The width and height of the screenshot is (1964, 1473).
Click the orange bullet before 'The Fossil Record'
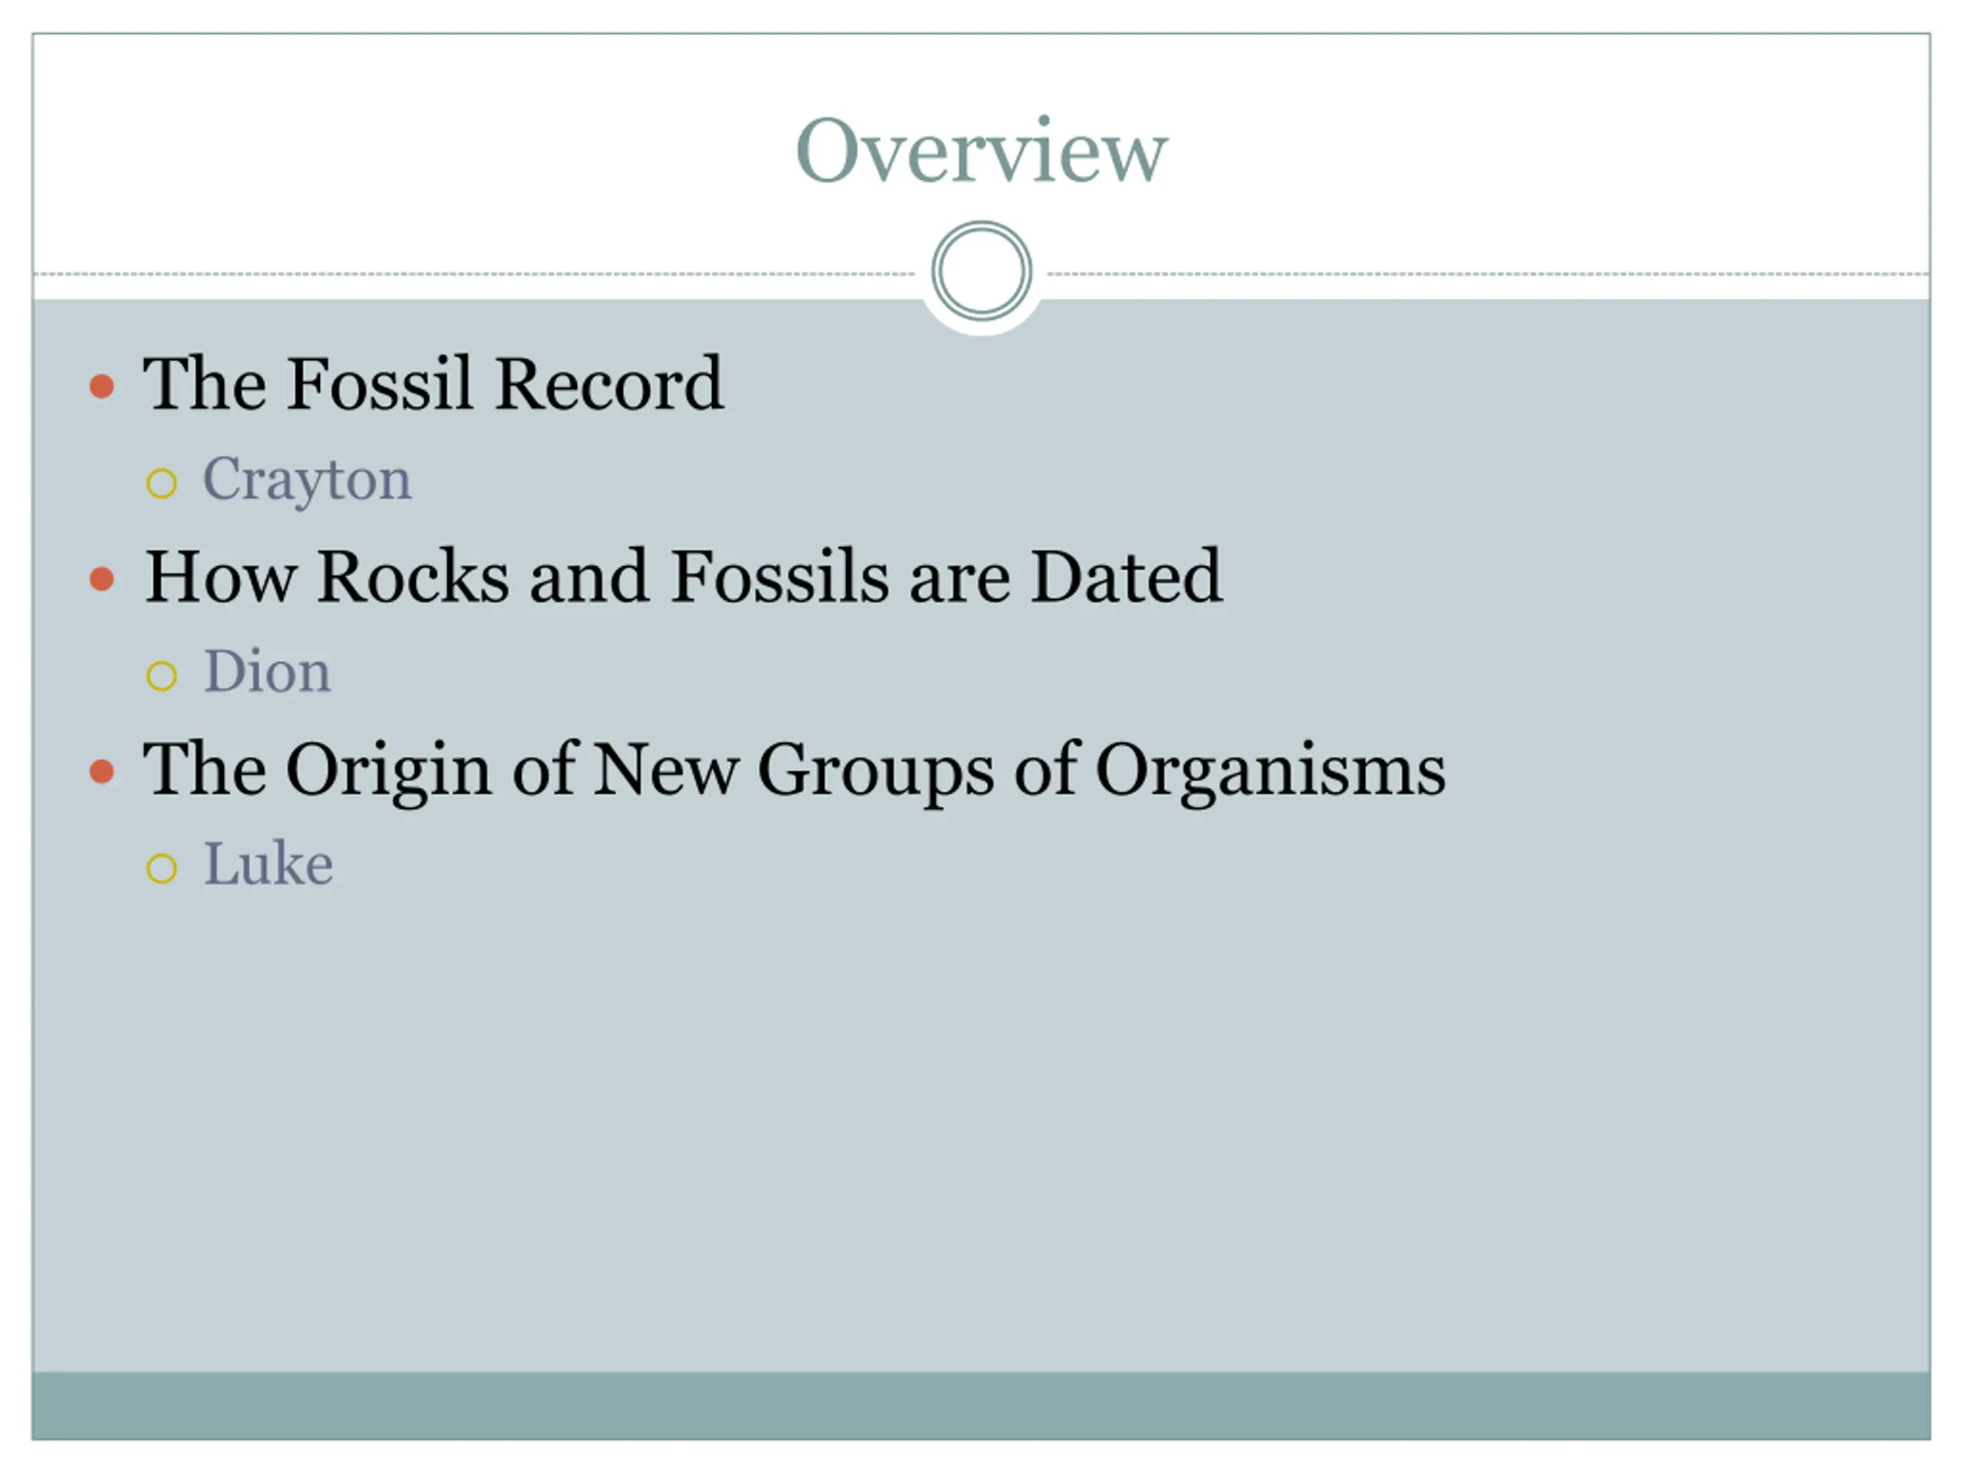(x=102, y=387)
